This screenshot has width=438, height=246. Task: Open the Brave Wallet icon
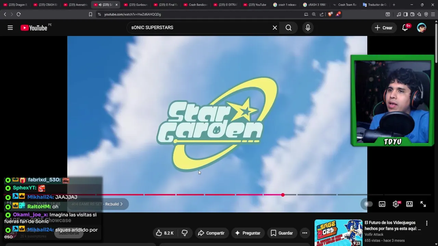(412, 14)
